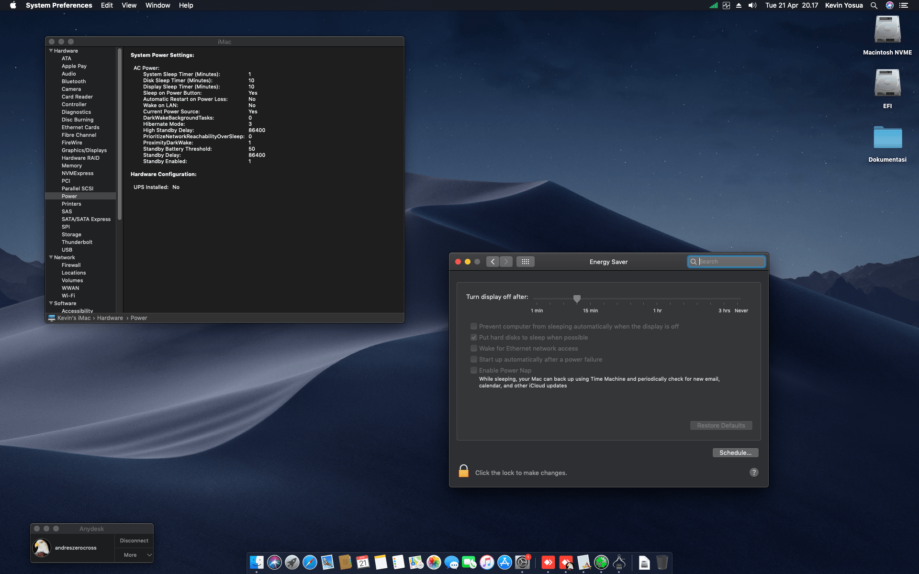
Task: Click the lock icon to make changes
Action: pos(463,471)
